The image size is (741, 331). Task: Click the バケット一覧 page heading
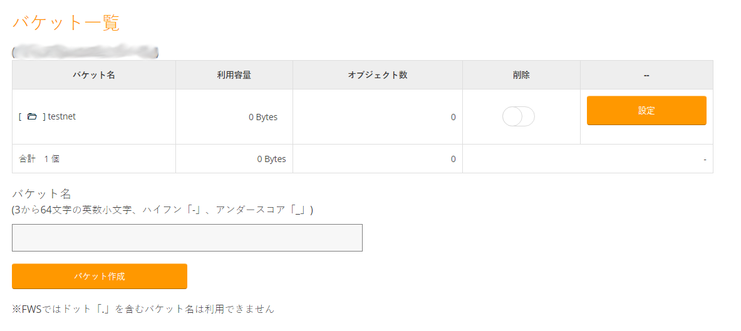pyautogui.click(x=66, y=23)
